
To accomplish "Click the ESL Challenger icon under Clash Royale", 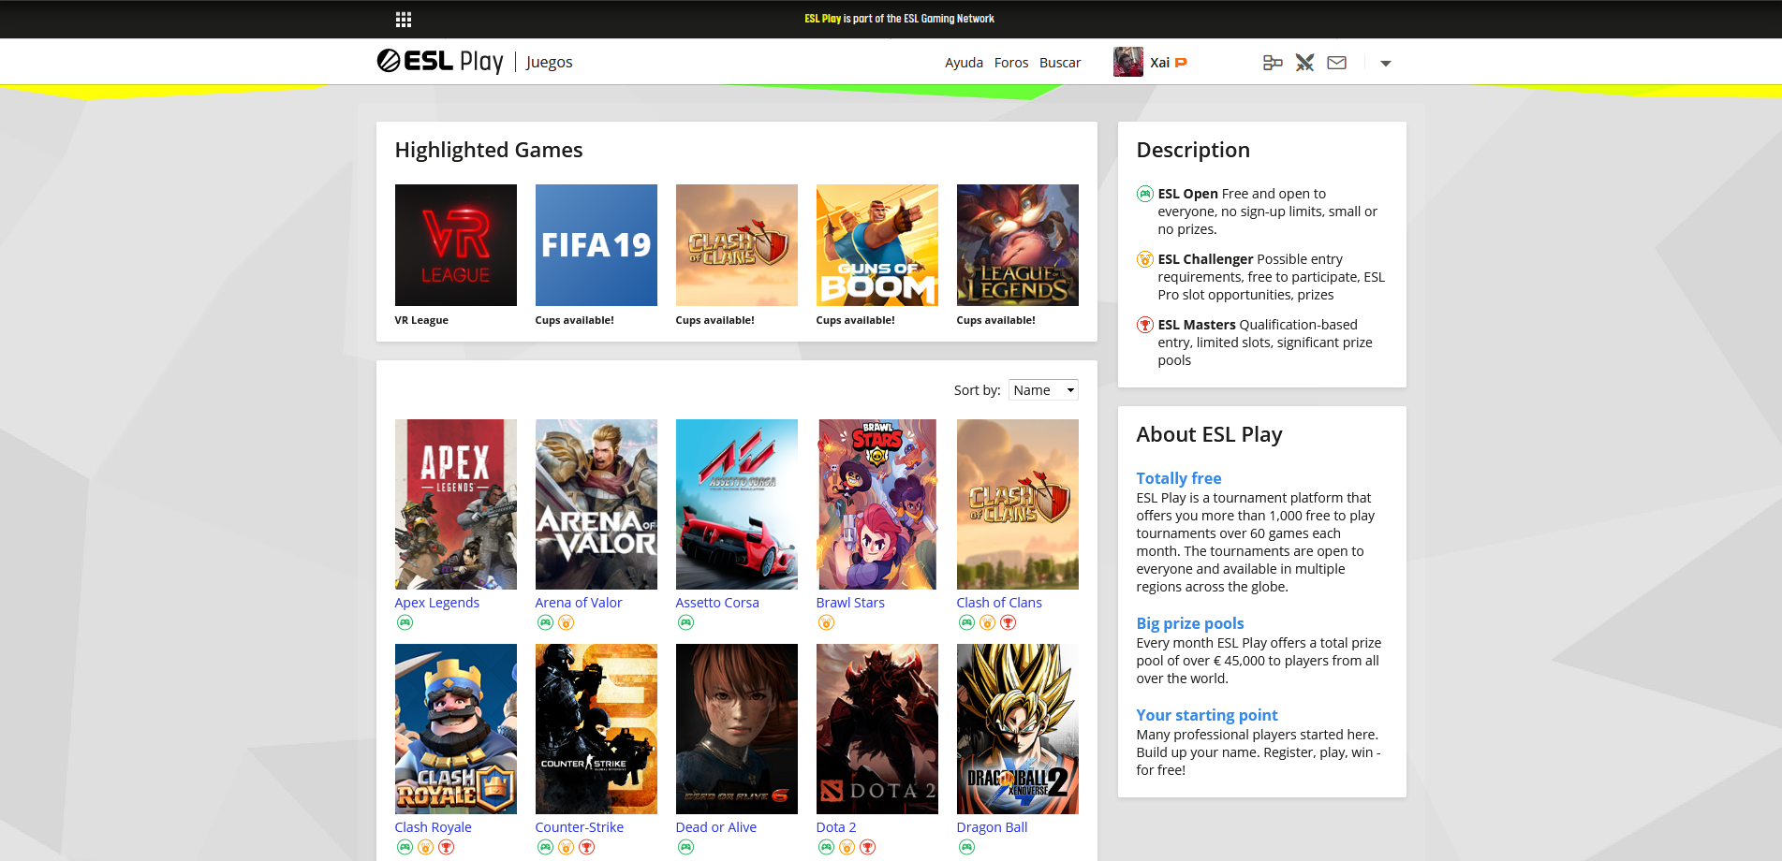I will coord(425,847).
